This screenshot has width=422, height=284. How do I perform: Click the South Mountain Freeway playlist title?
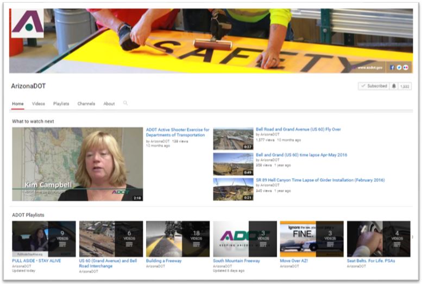tap(236, 261)
